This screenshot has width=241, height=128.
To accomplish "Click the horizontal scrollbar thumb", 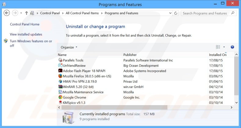I will pyautogui.click(x=114, y=108).
